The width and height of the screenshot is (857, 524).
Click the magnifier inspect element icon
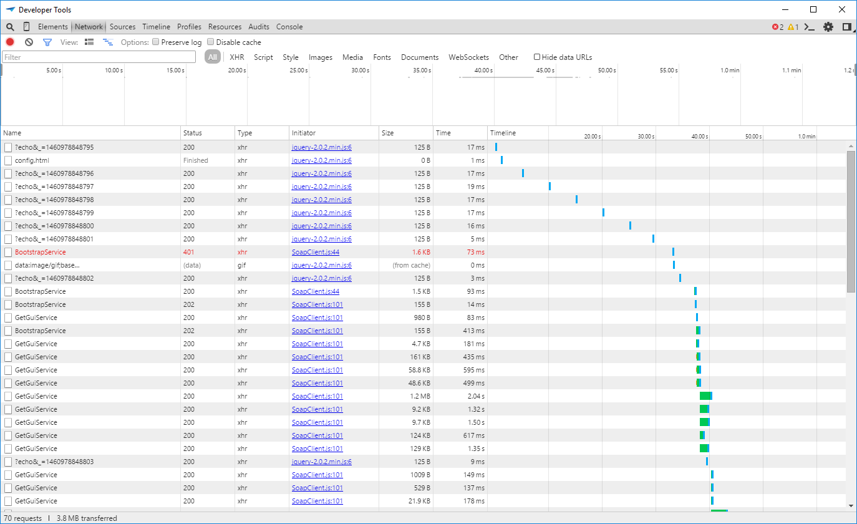[x=10, y=27]
